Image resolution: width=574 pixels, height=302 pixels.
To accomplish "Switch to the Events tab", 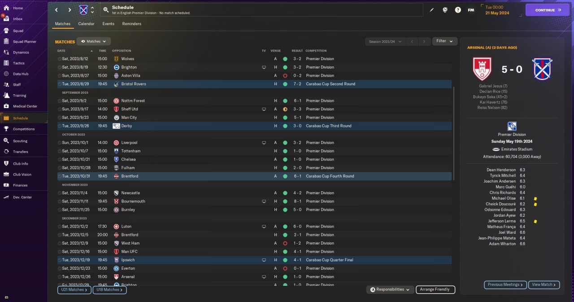I will [108, 24].
